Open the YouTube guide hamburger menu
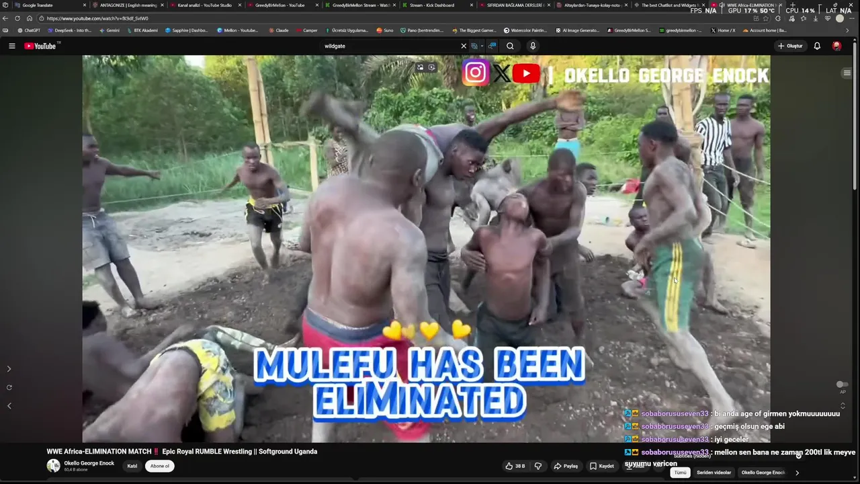 pos(11,46)
